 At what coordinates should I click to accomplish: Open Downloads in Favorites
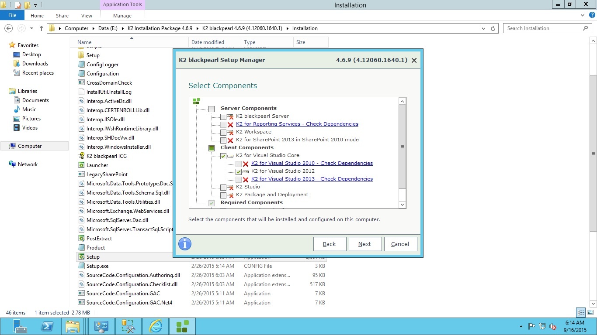click(x=35, y=64)
